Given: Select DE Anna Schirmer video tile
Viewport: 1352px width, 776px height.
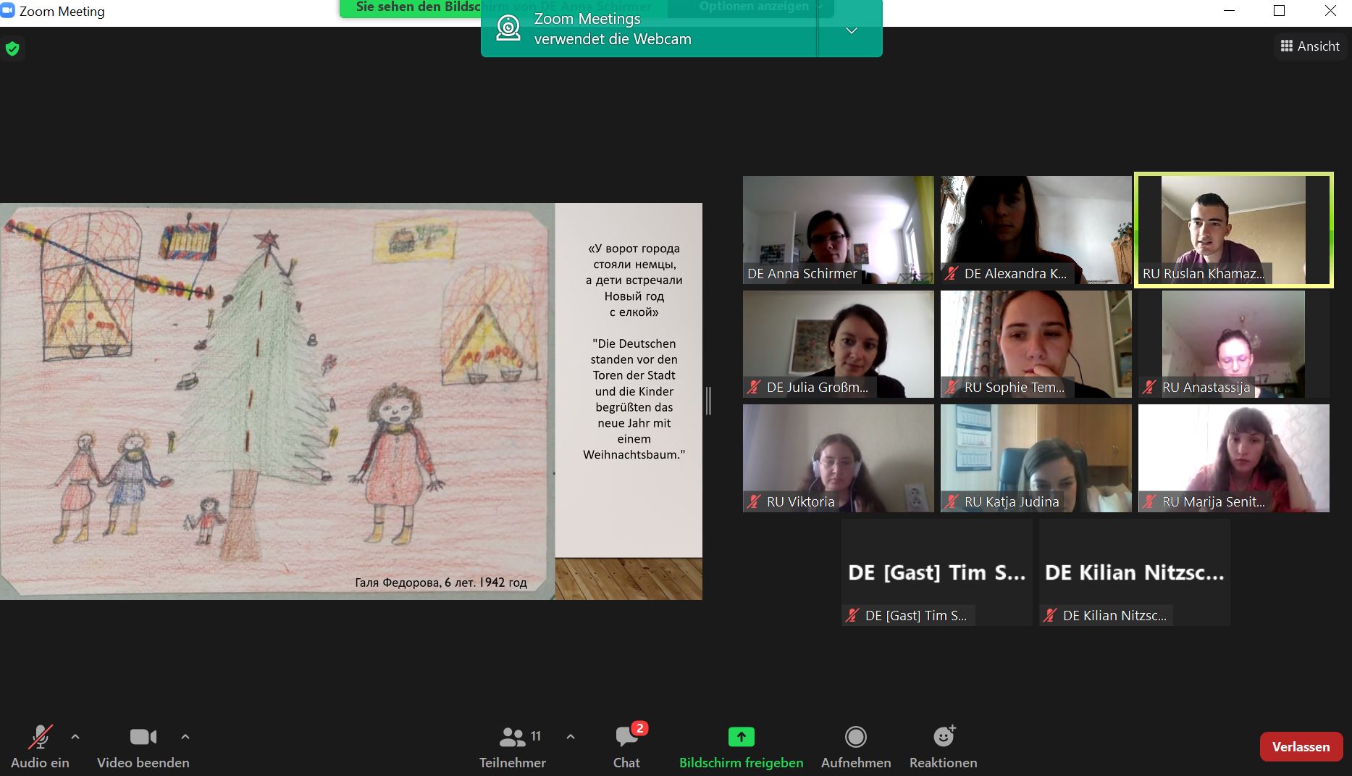Looking at the screenshot, I should point(838,230).
